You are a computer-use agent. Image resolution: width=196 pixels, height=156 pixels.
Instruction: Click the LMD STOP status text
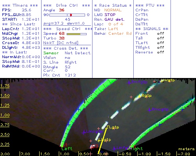105,15
